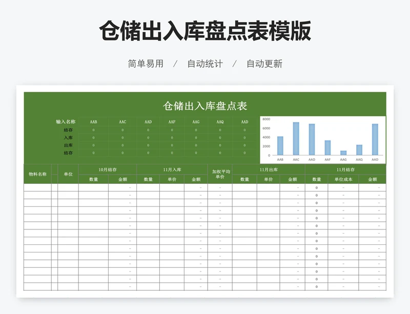Click 金额 header under 11月入库
The image size is (410, 314).
(x=196, y=179)
